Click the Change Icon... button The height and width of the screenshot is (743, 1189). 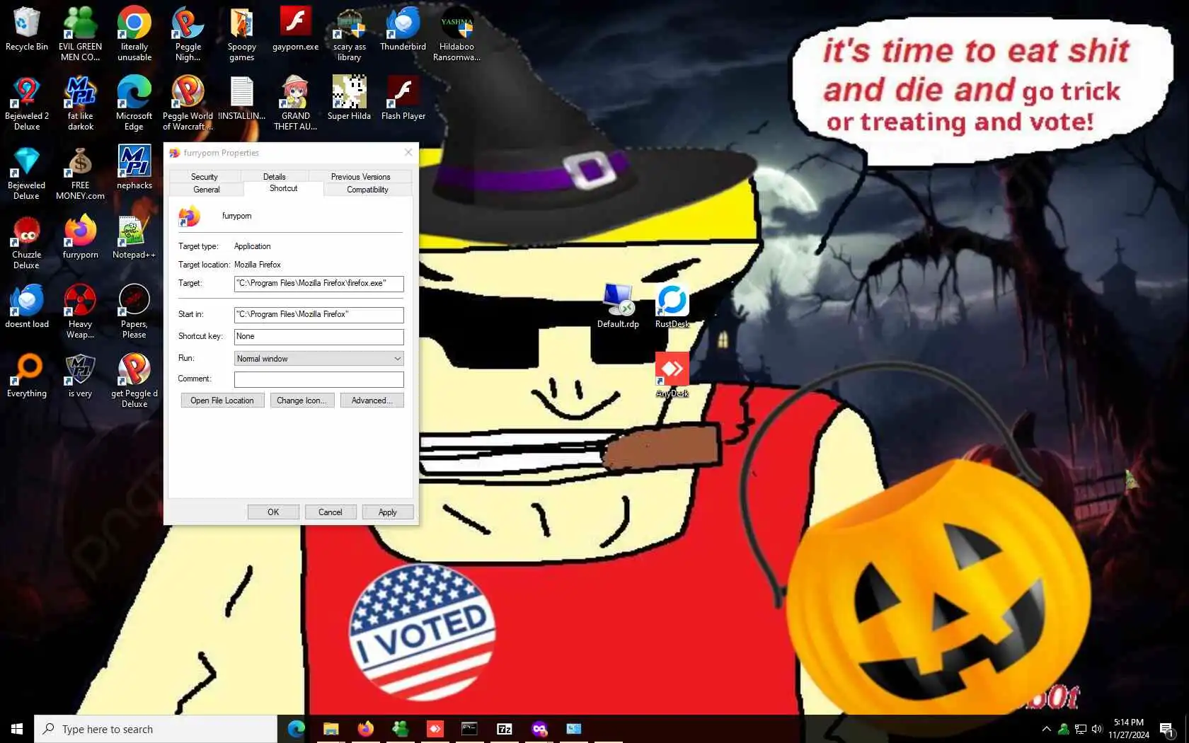point(301,401)
